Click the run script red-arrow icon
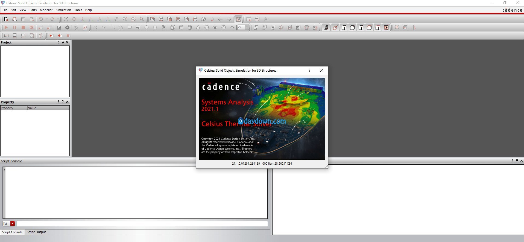The image size is (524, 242). [x=51, y=36]
